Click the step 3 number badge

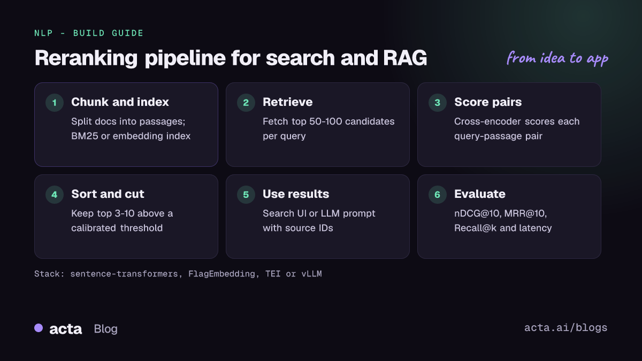(438, 103)
